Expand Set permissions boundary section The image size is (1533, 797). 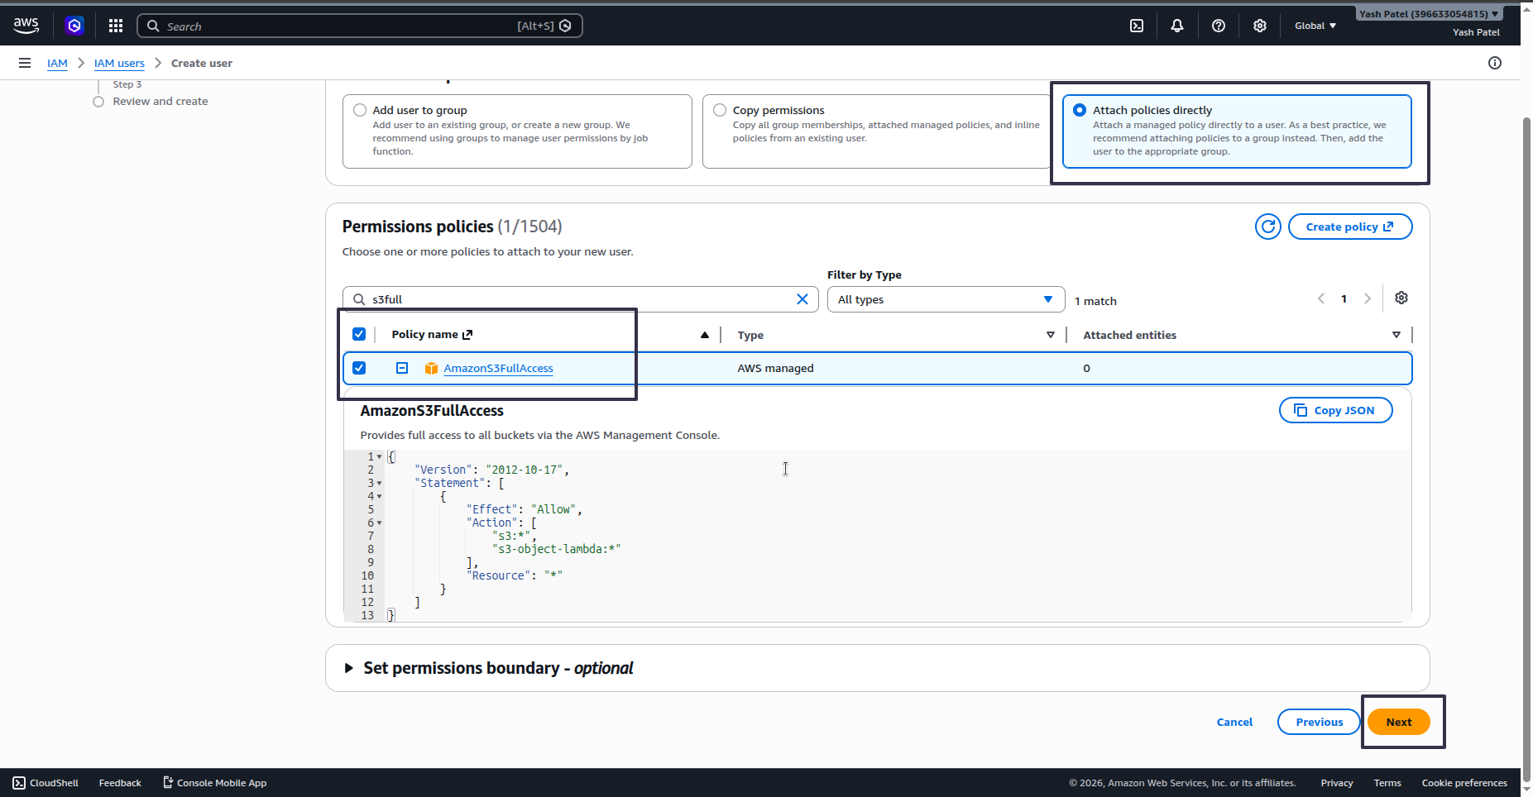[x=349, y=668]
